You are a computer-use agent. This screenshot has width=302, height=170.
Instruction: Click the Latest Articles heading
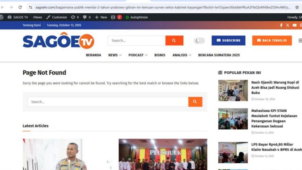(35, 126)
